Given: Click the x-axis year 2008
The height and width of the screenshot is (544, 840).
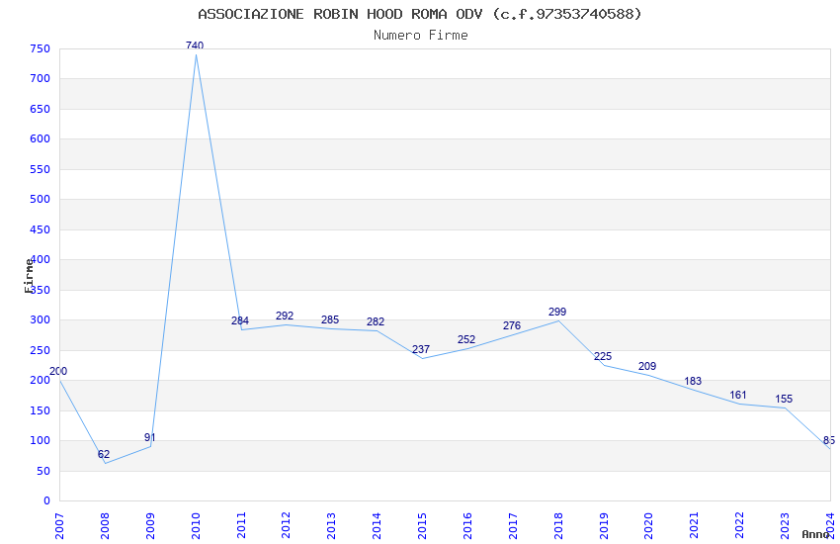Looking at the screenshot, I should (105, 526).
